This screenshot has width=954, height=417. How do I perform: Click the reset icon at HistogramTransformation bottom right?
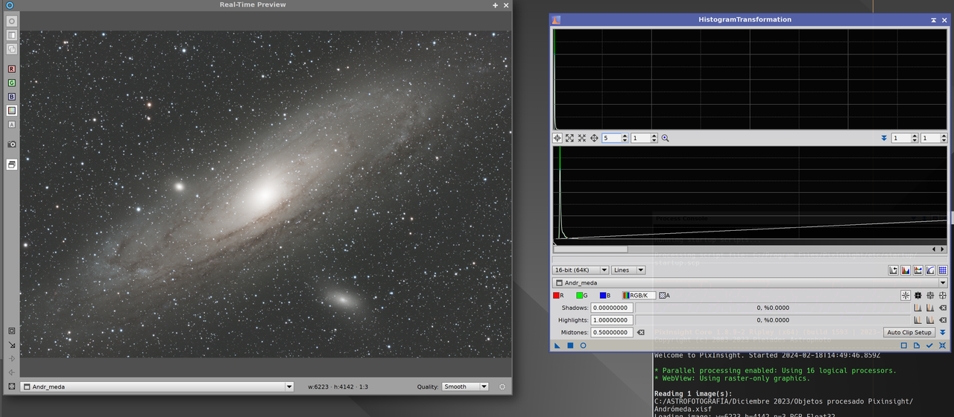(x=942, y=346)
